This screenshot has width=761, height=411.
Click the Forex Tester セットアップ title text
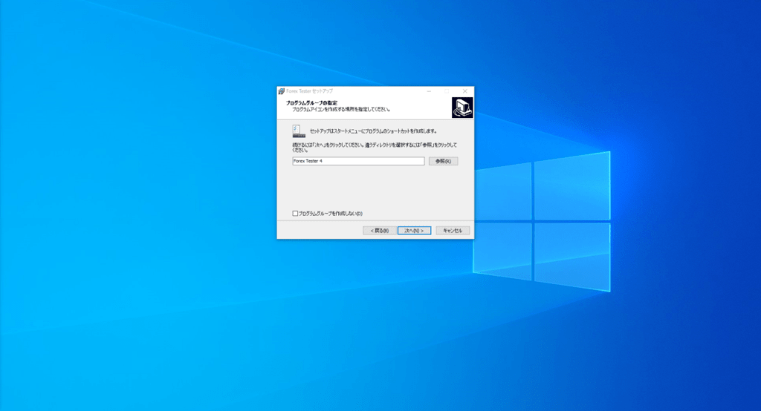pos(310,91)
